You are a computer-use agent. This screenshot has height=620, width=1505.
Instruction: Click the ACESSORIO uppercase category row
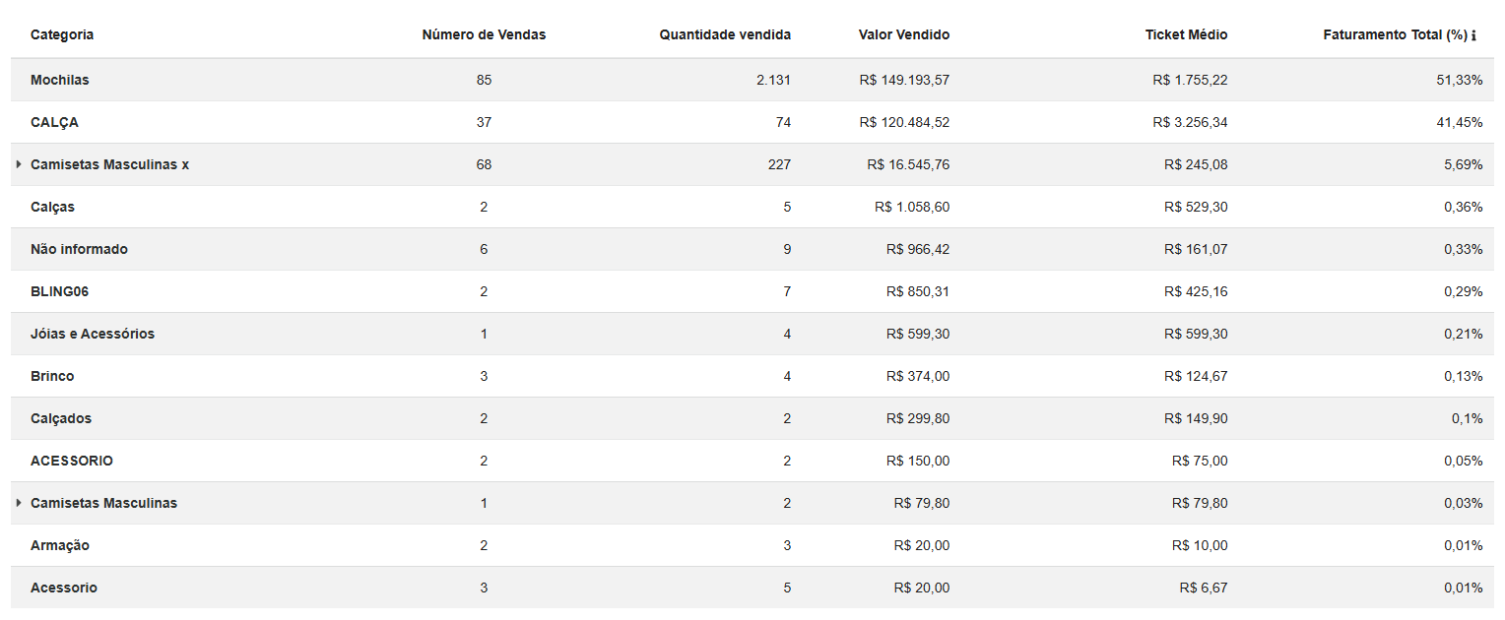point(72,461)
